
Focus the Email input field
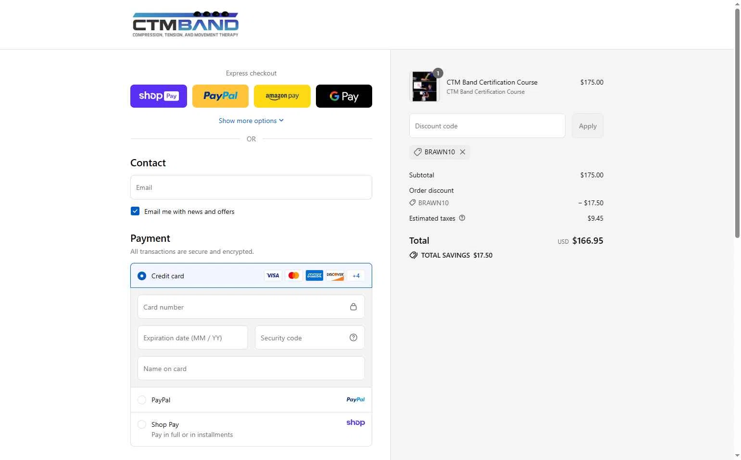251,187
